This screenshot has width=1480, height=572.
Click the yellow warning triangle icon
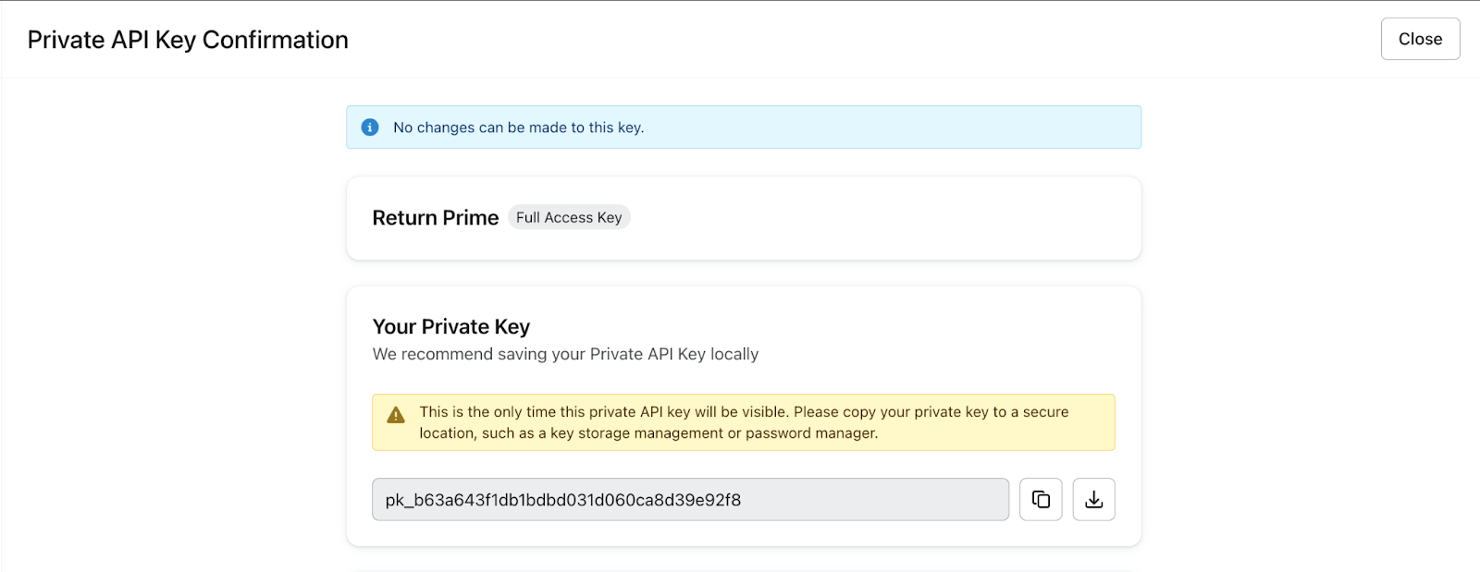396,415
